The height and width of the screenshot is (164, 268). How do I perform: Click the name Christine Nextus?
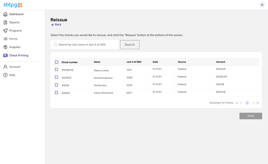coord(103,78)
